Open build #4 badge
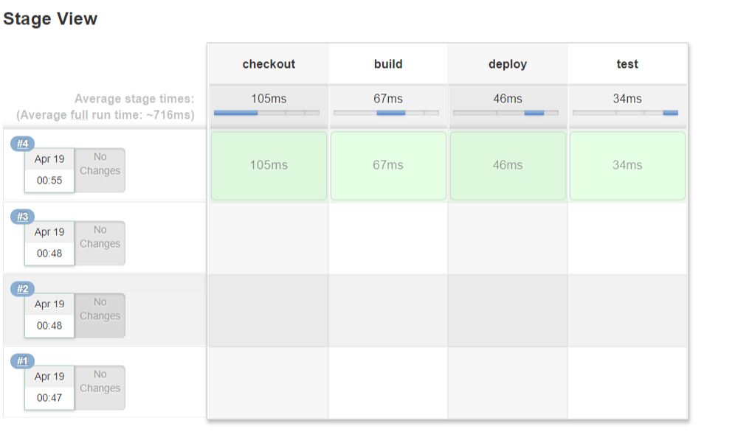Viewport: 732px width, 443px height. (x=22, y=143)
